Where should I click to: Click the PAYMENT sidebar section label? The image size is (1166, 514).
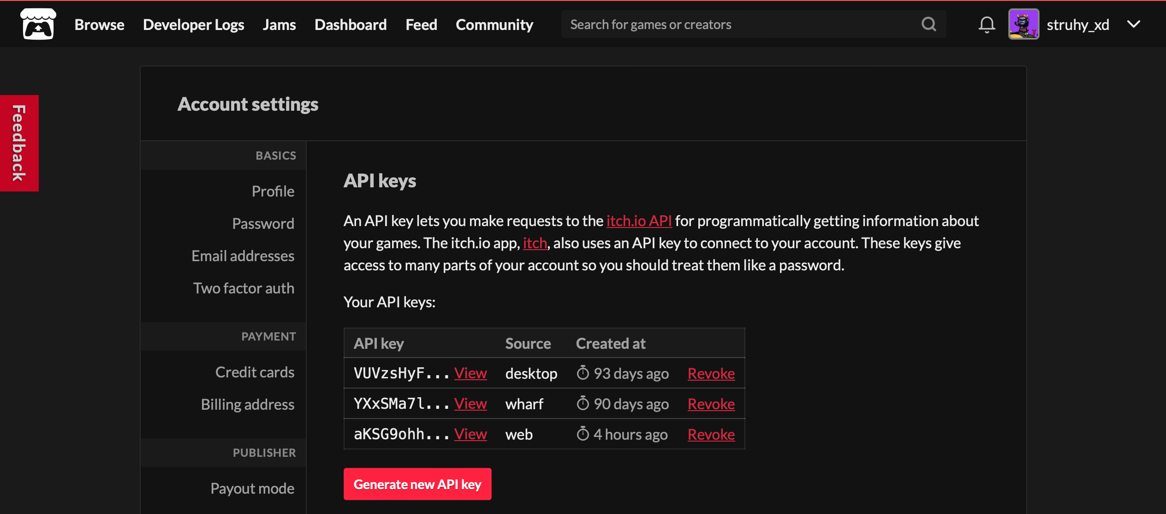268,336
